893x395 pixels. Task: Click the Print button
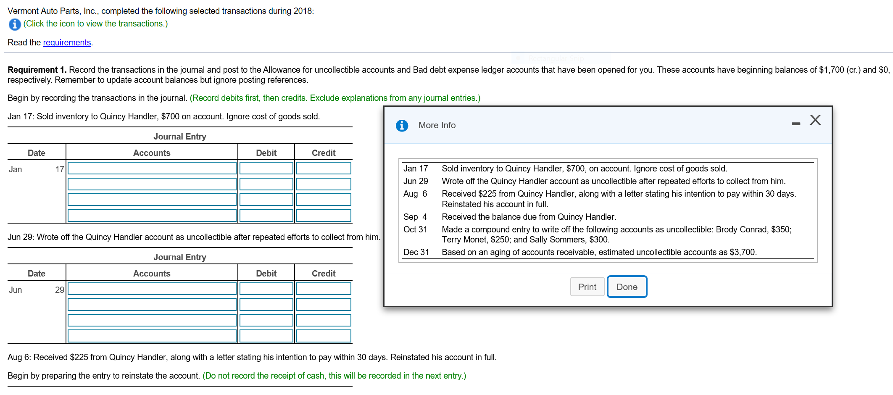coord(587,287)
